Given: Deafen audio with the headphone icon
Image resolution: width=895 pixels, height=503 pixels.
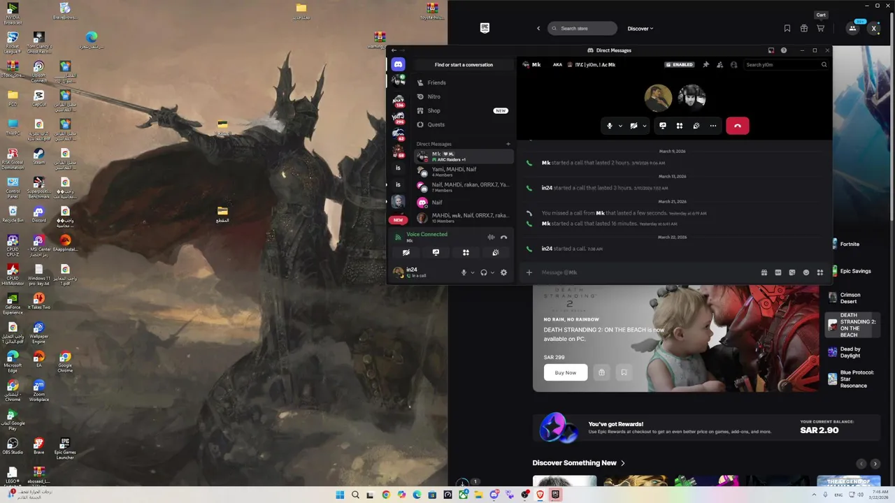Looking at the screenshot, I should pyautogui.click(x=483, y=272).
